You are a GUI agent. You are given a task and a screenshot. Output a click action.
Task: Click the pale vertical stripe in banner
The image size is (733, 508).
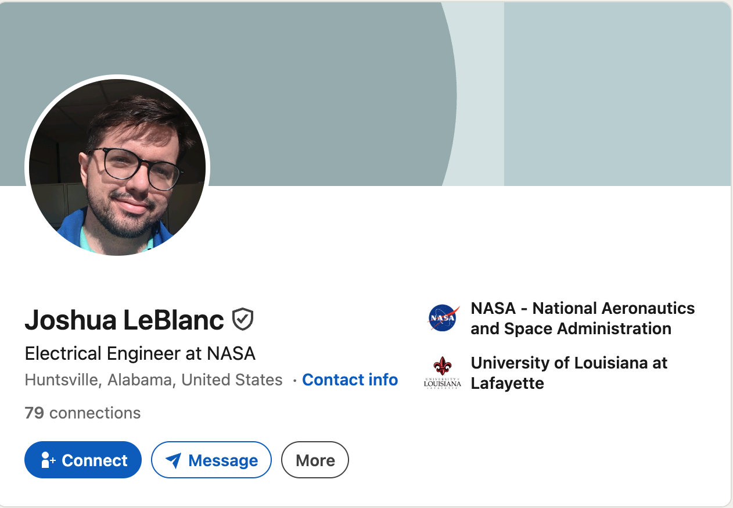[481, 93]
